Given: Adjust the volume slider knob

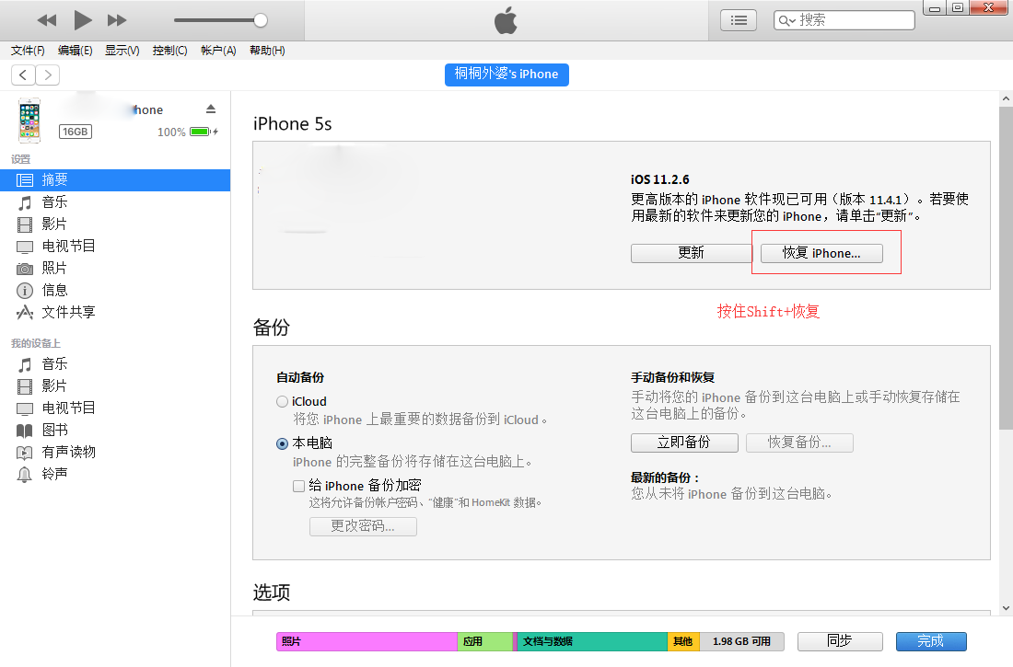Looking at the screenshot, I should (261, 20).
